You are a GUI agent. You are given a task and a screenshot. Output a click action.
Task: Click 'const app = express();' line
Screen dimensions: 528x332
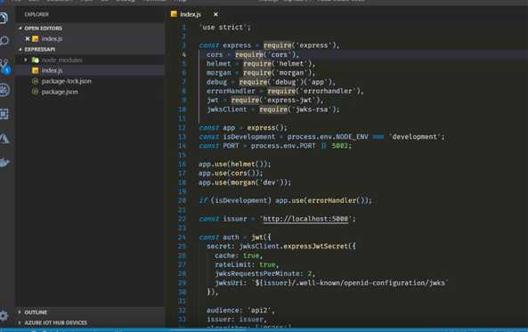tap(243, 128)
